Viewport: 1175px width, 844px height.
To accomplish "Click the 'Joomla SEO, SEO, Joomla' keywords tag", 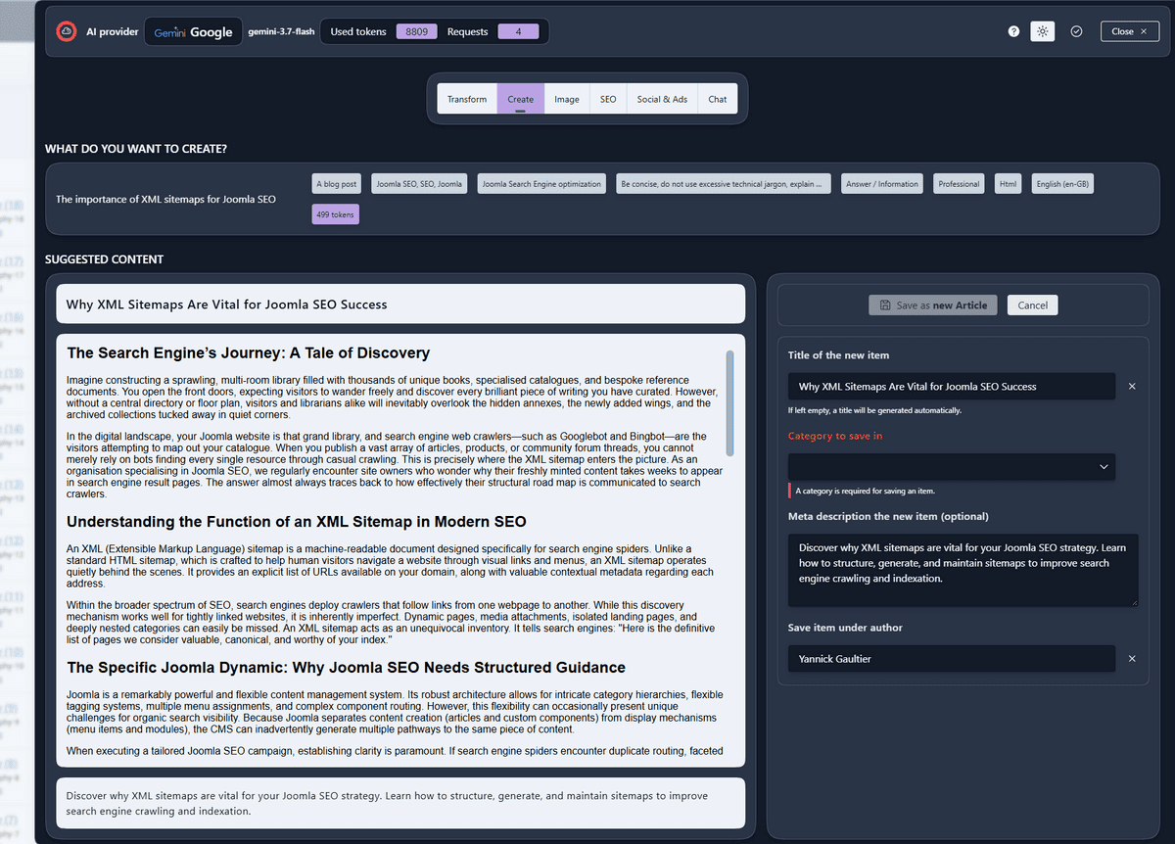I will coord(419,184).
